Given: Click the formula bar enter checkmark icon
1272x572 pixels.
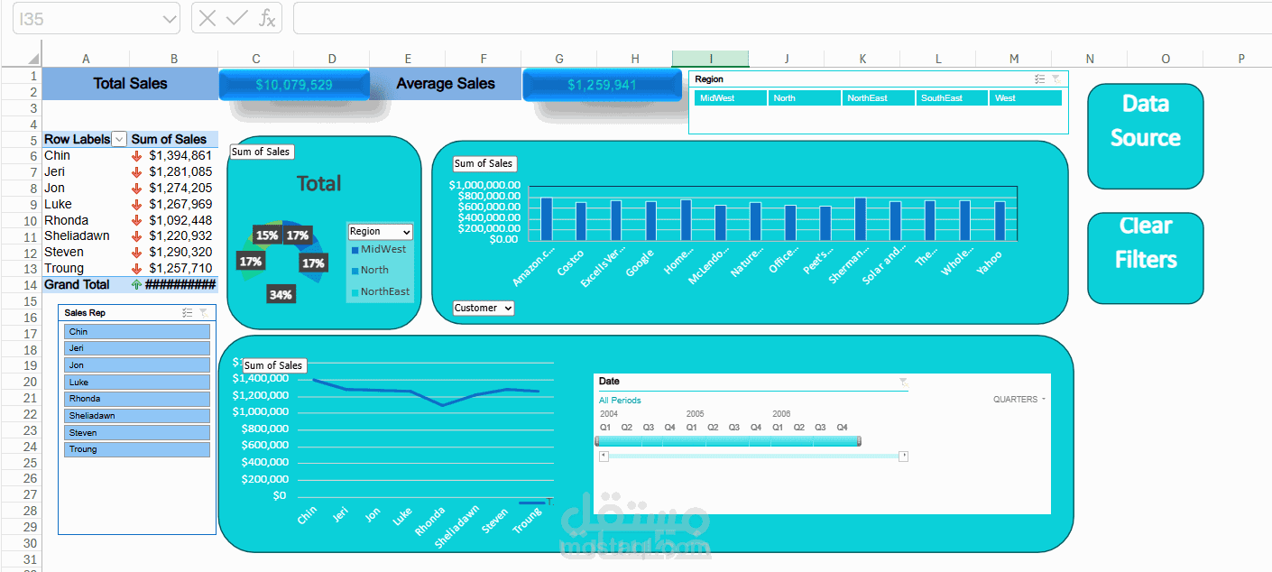Looking at the screenshot, I should point(237,18).
